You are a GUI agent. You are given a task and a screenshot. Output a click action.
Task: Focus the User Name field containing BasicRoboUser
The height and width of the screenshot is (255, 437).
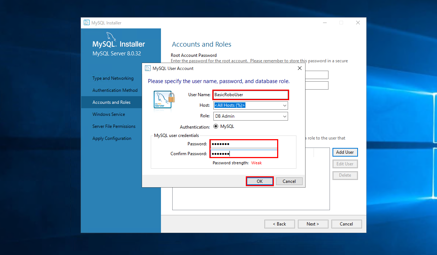[251, 95]
